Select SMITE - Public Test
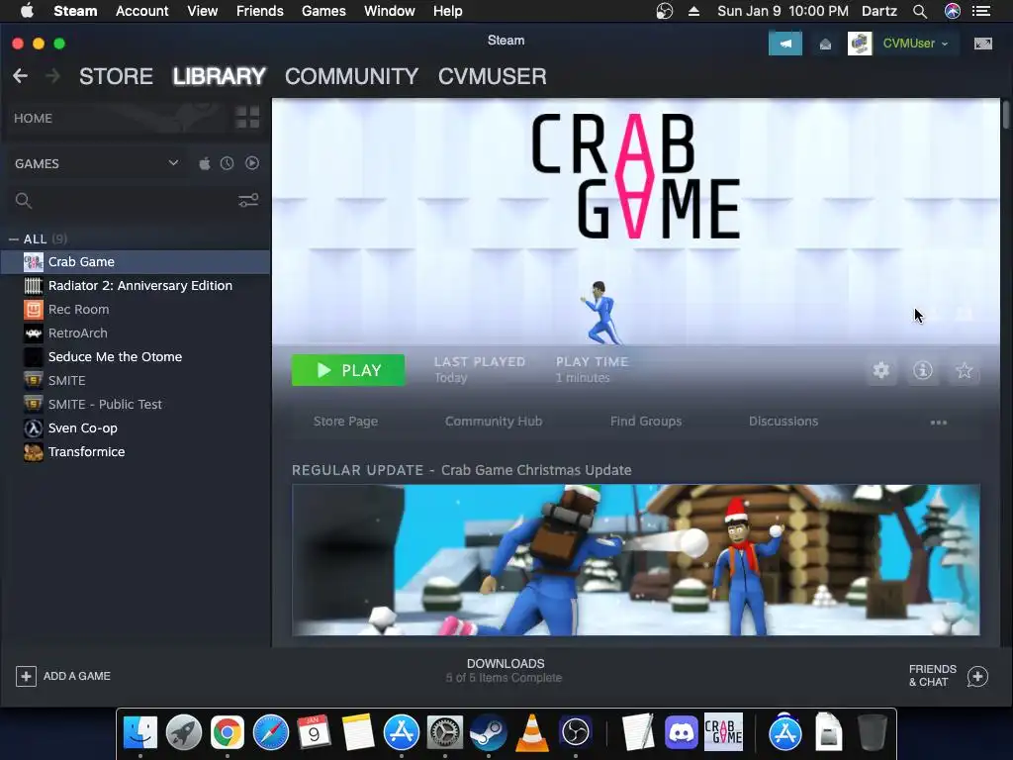Screen dimensions: 1013x760 click(137, 405)
